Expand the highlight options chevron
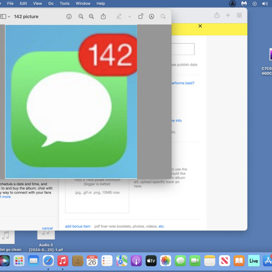 (129, 17)
